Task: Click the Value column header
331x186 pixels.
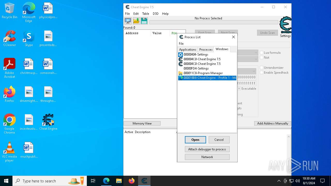Action: click(160, 33)
